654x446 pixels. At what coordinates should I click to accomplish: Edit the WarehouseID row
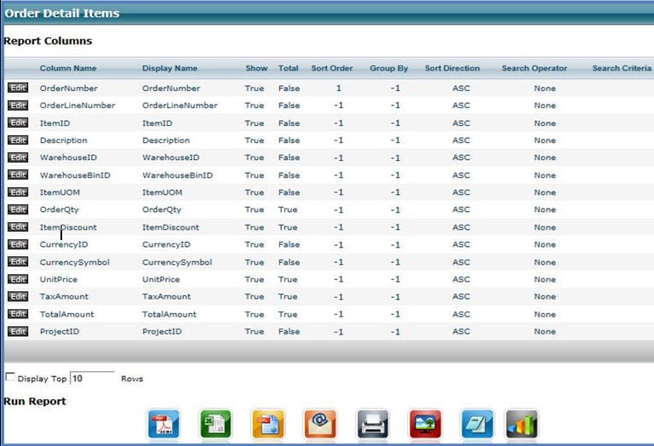(x=18, y=157)
